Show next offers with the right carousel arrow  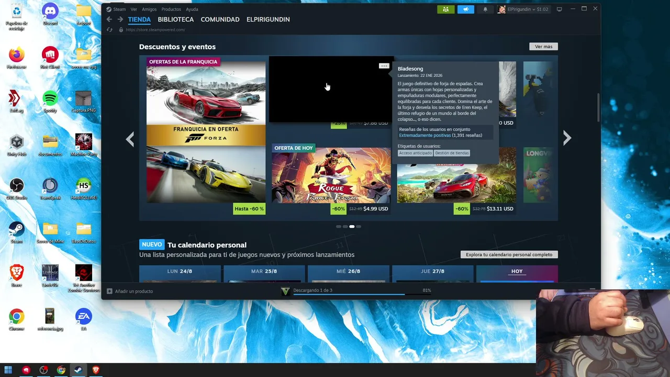[567, 138]
